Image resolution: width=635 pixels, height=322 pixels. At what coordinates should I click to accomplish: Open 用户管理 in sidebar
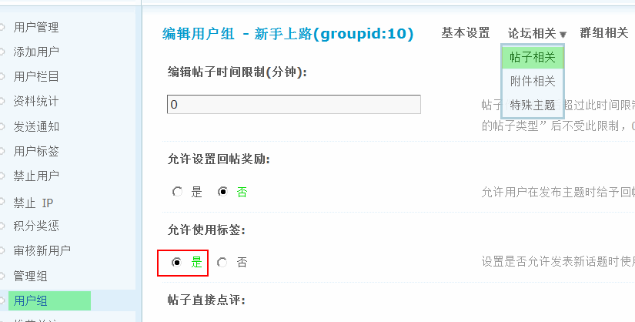pyautogui.click(x=36, y=28)
